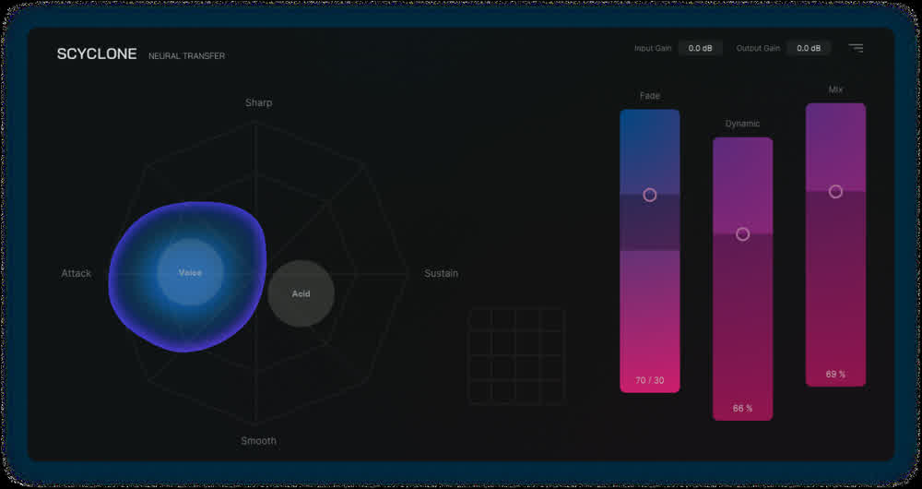Click the Fade slider handle

650,195
